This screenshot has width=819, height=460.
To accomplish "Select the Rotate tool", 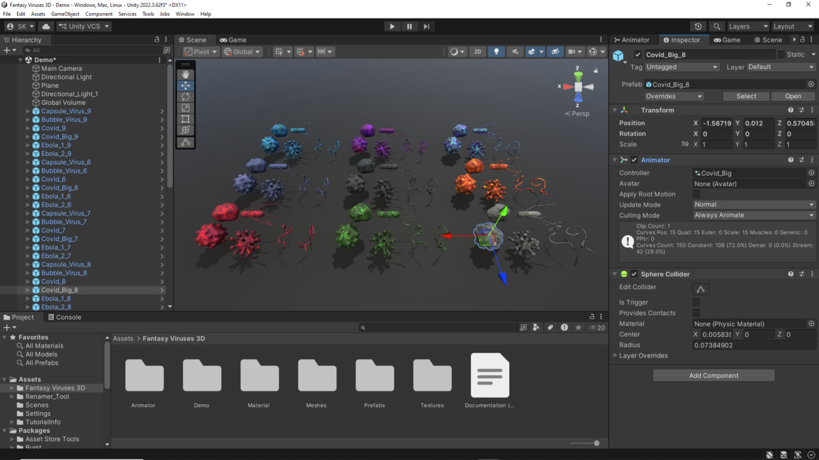I will point(185,96).
